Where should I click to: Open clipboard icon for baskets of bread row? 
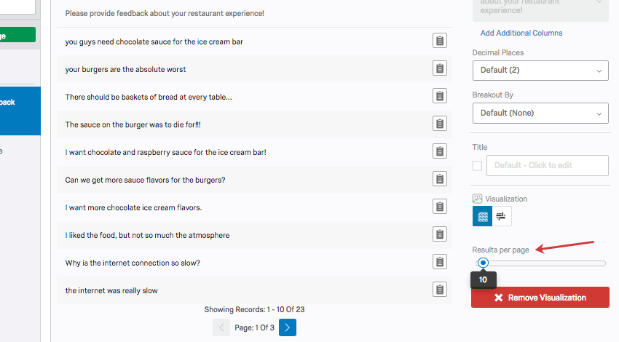pos(440,96)
